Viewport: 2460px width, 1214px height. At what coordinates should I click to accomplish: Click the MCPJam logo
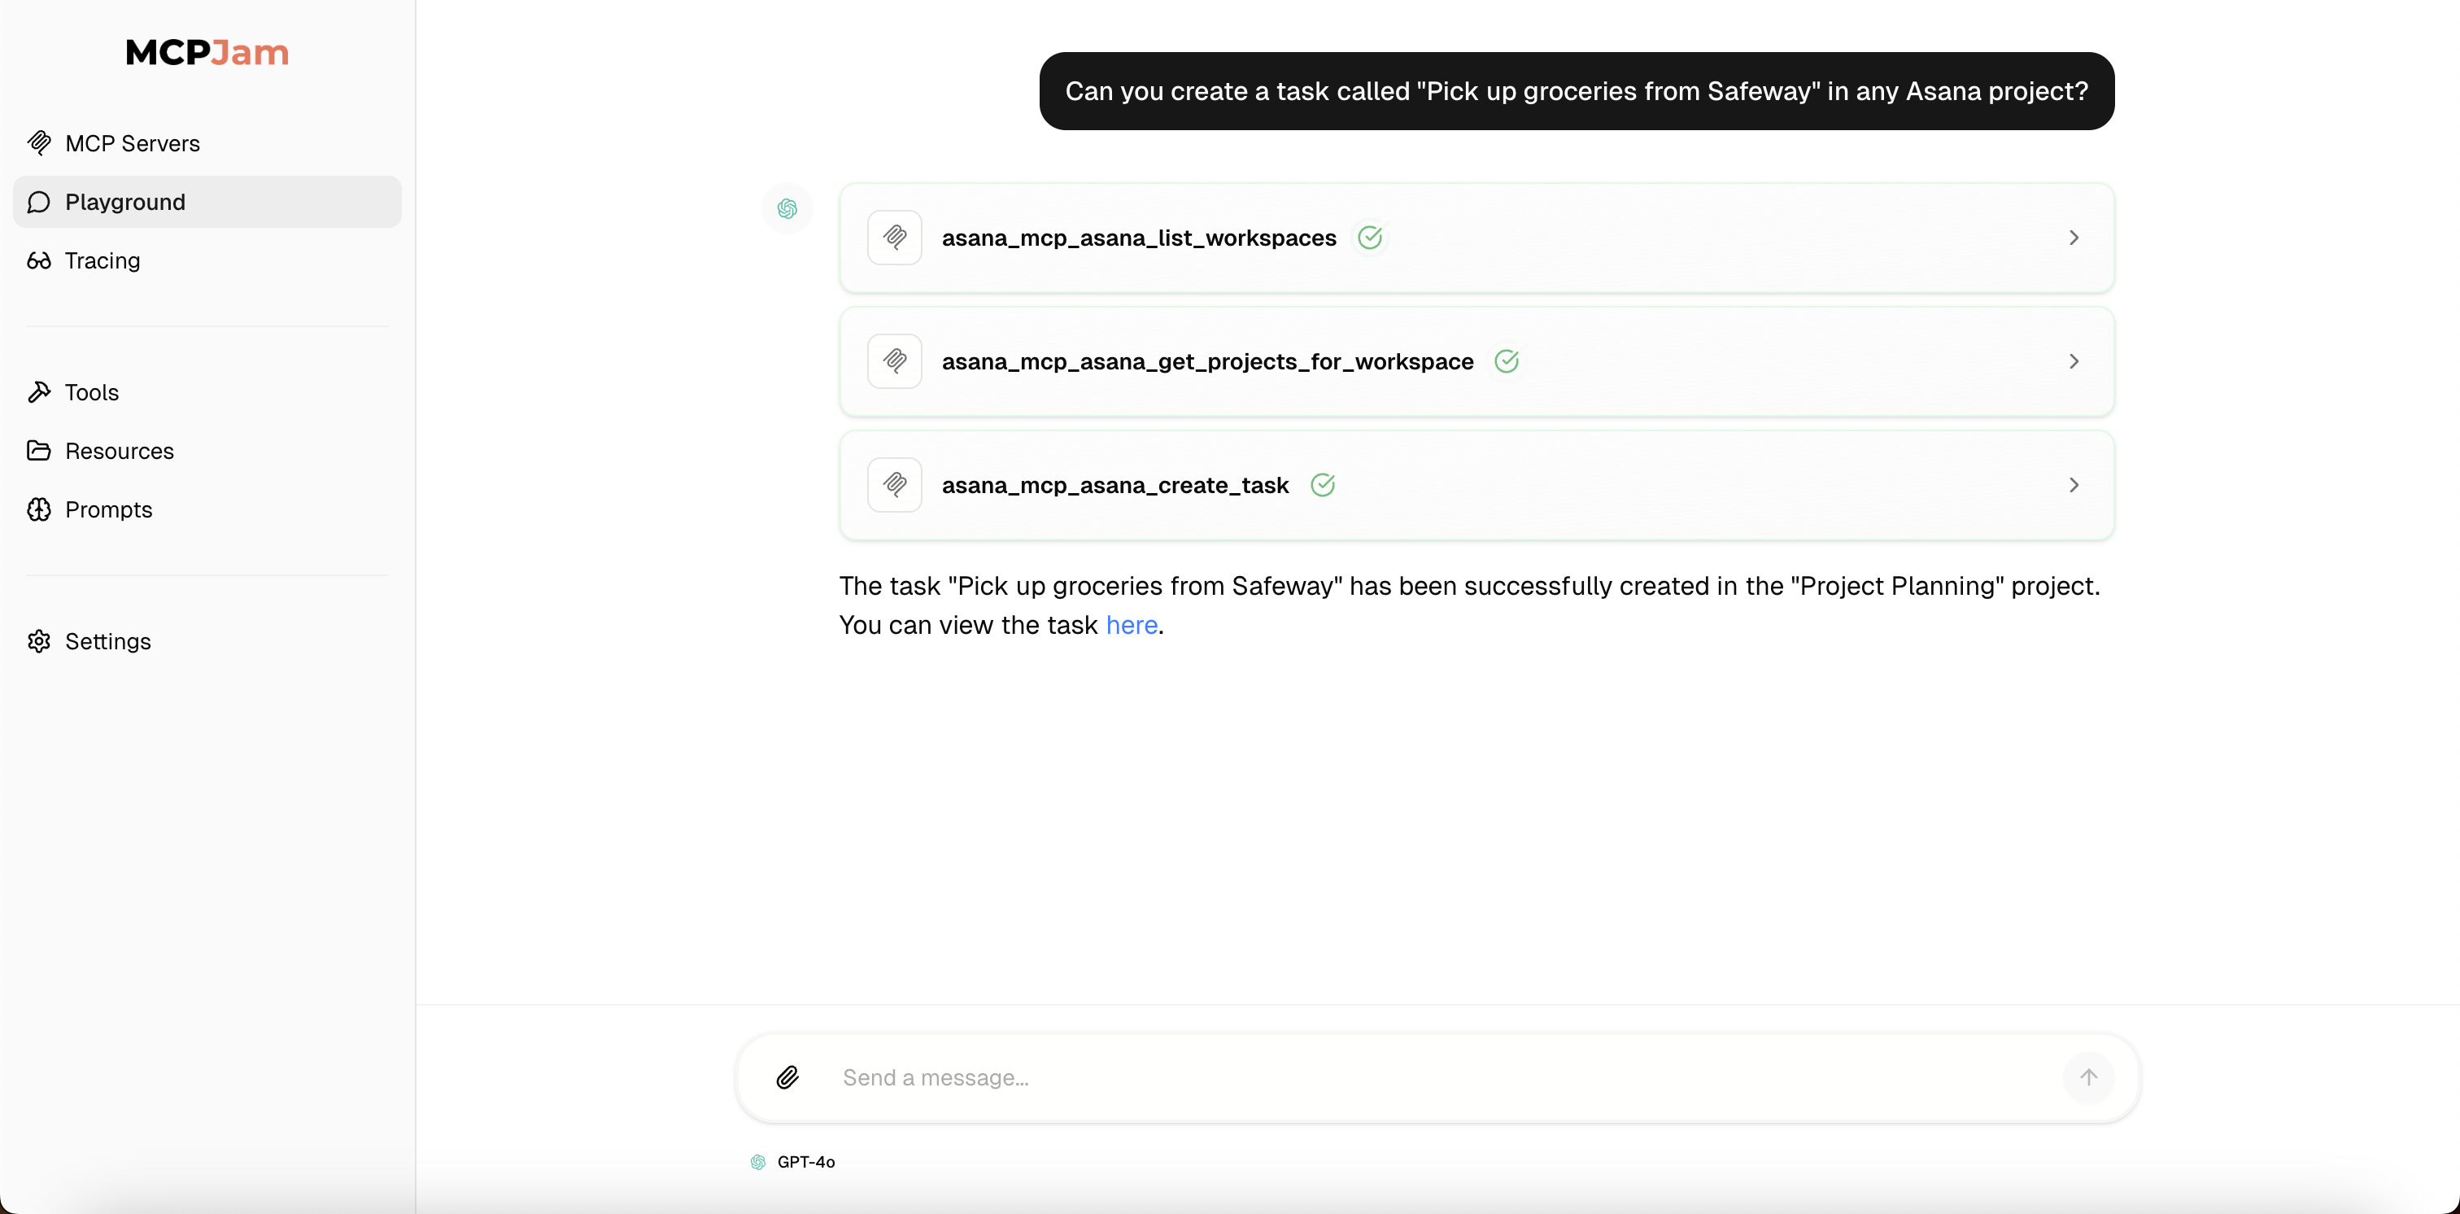(207, 53)
